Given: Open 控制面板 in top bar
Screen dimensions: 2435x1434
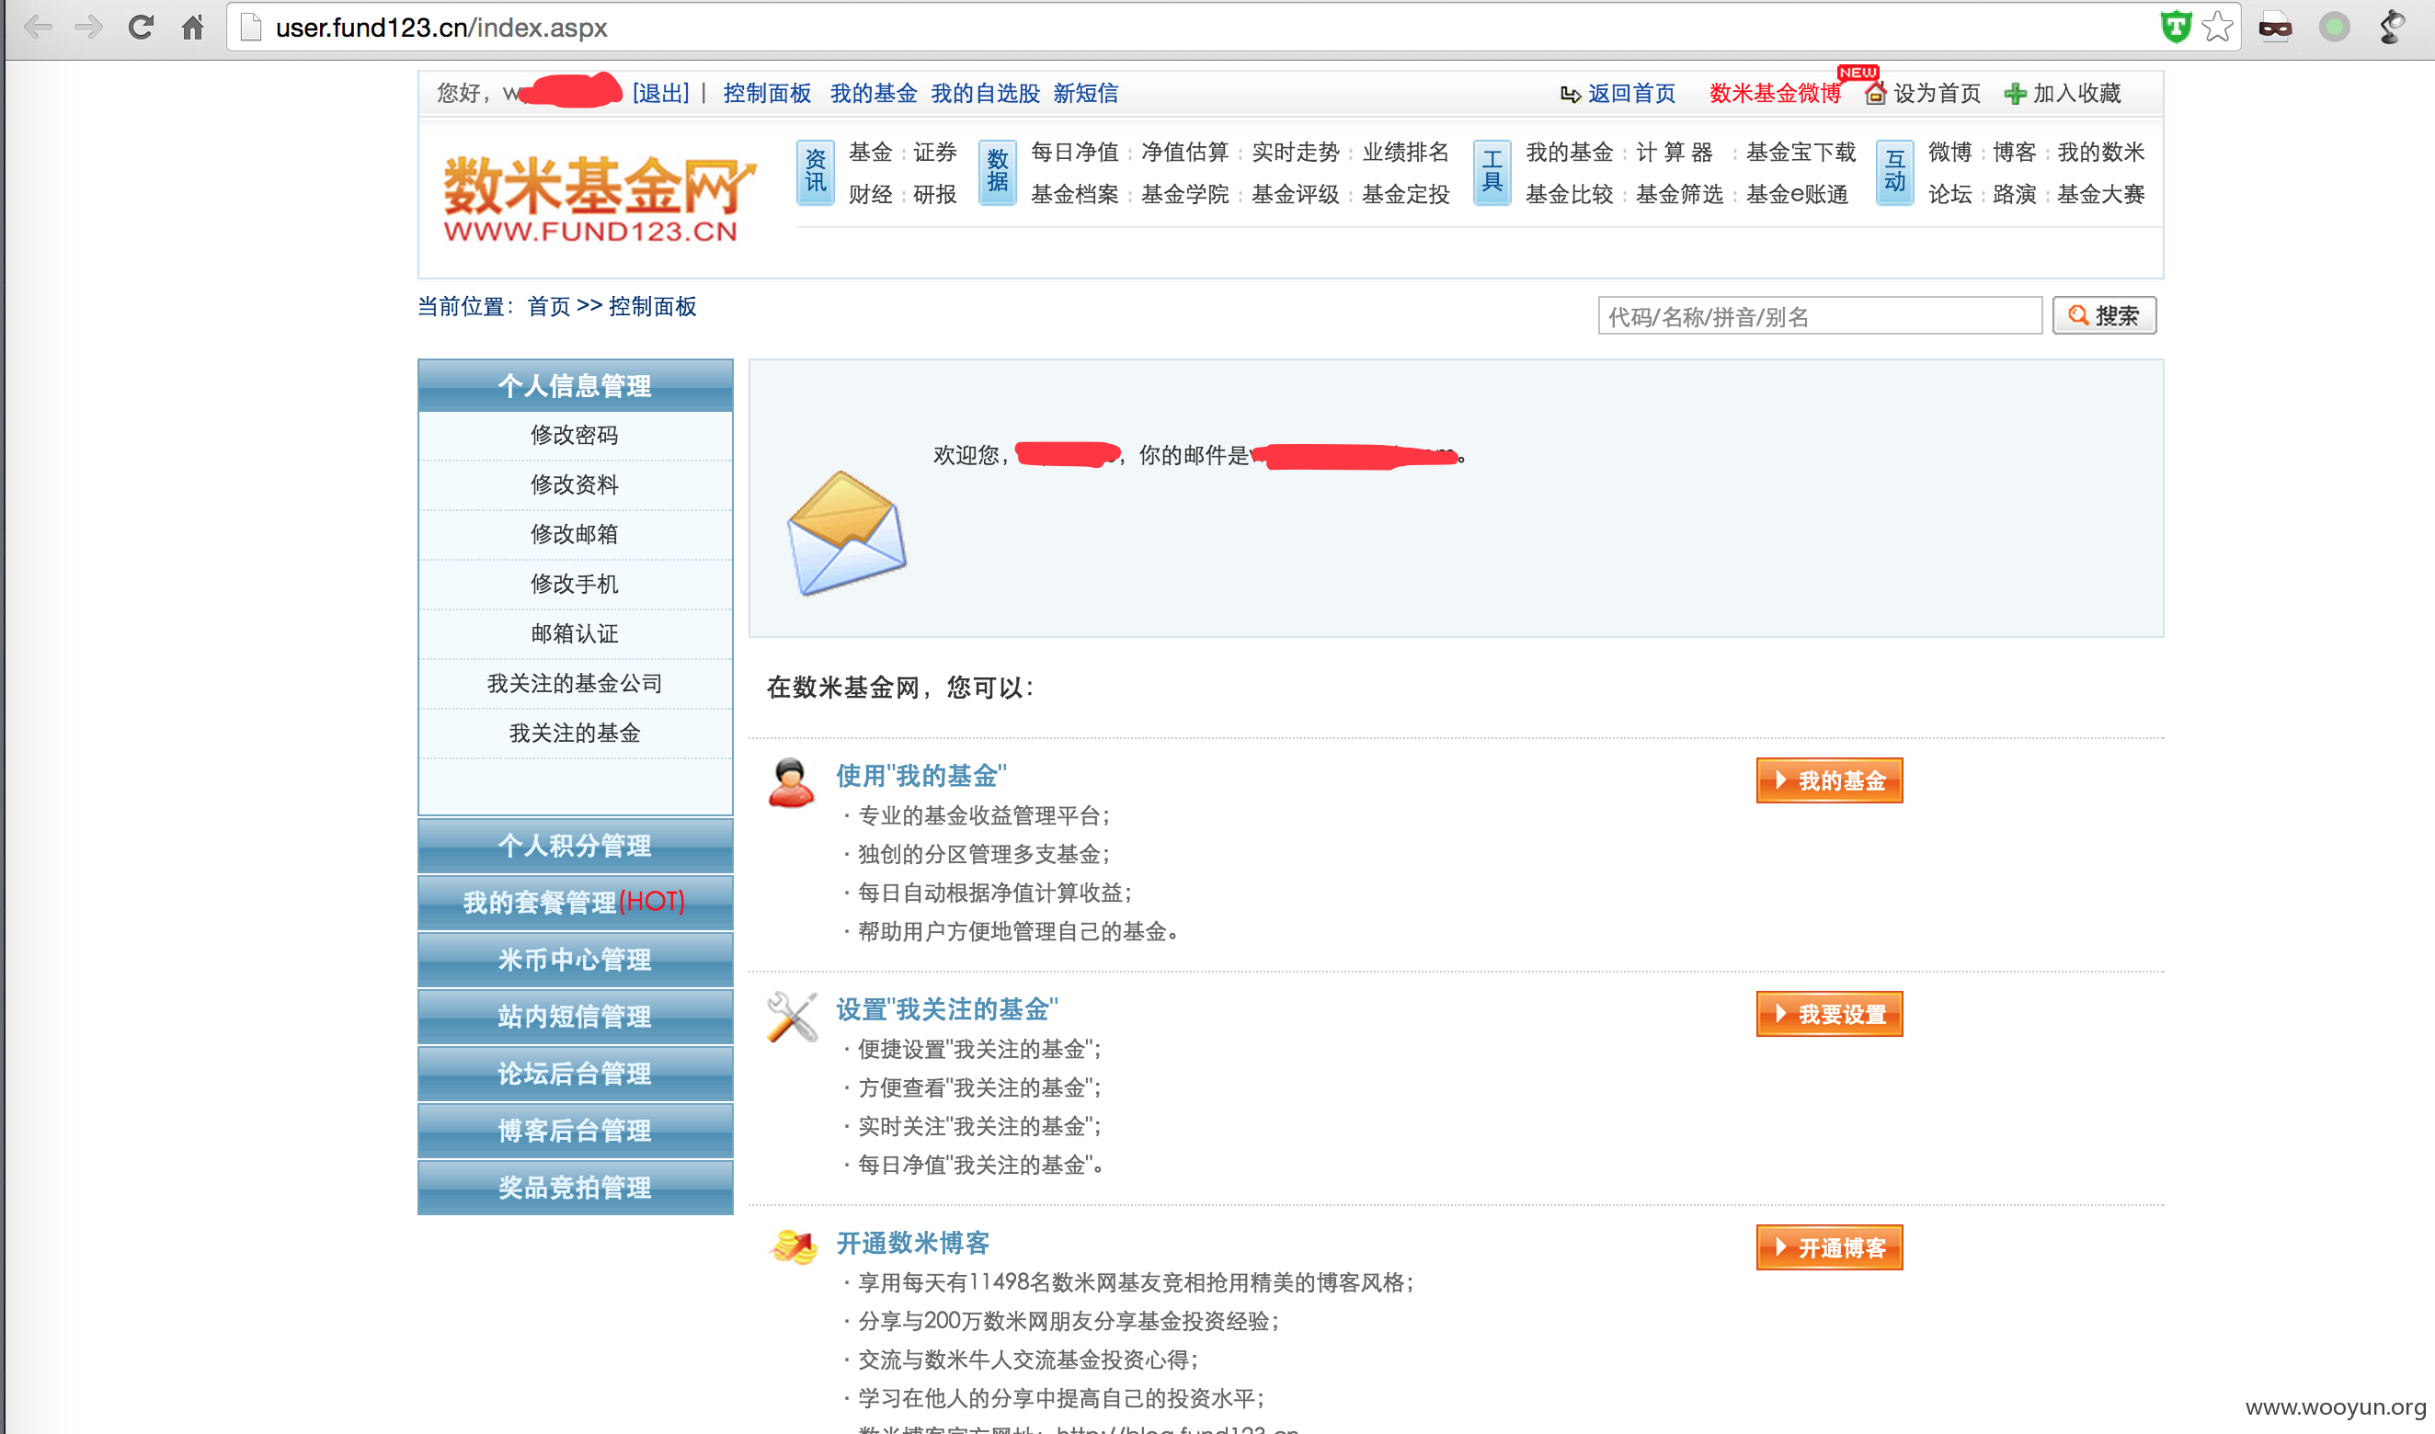Looking at the screenshot, I should [767, 94].
